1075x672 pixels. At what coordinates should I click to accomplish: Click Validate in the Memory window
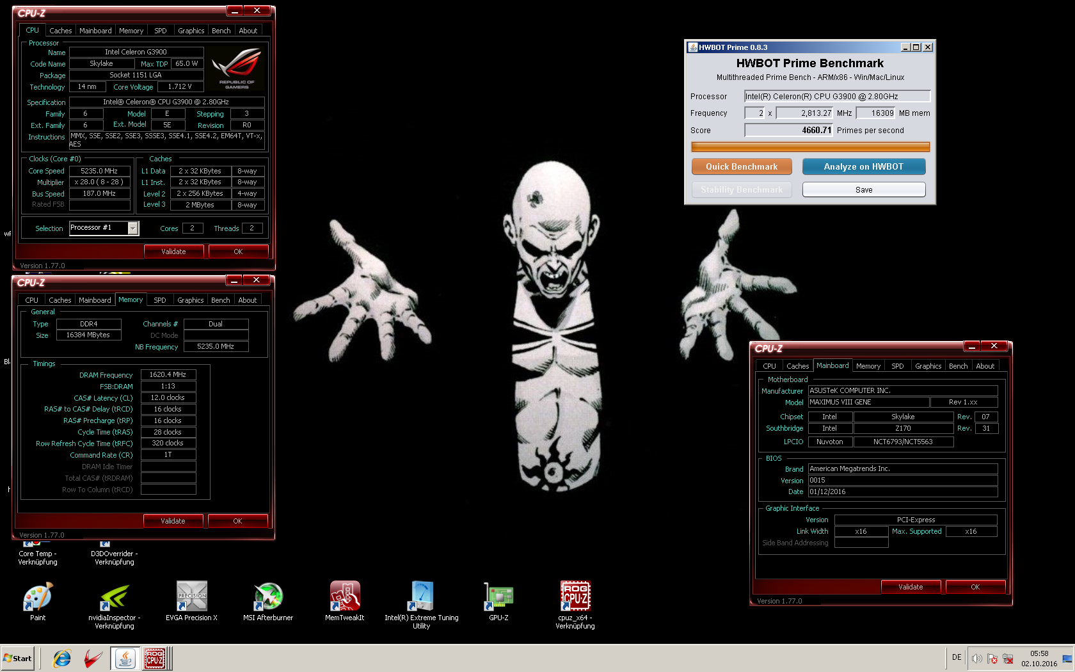point(173,521)
